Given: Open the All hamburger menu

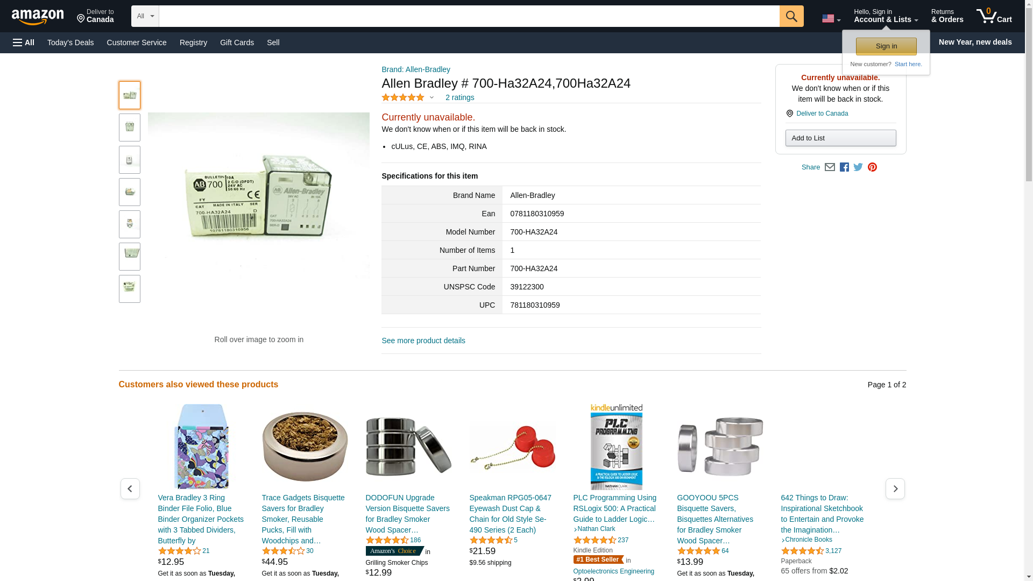Looking at the screenshot, I should pos(24,42).
